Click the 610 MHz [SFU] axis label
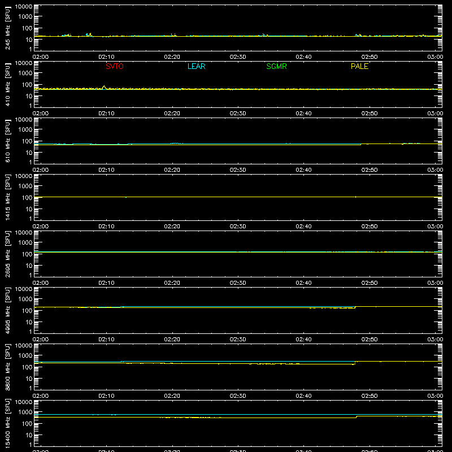Screen dimensions: 452x452 coord(8,141)
